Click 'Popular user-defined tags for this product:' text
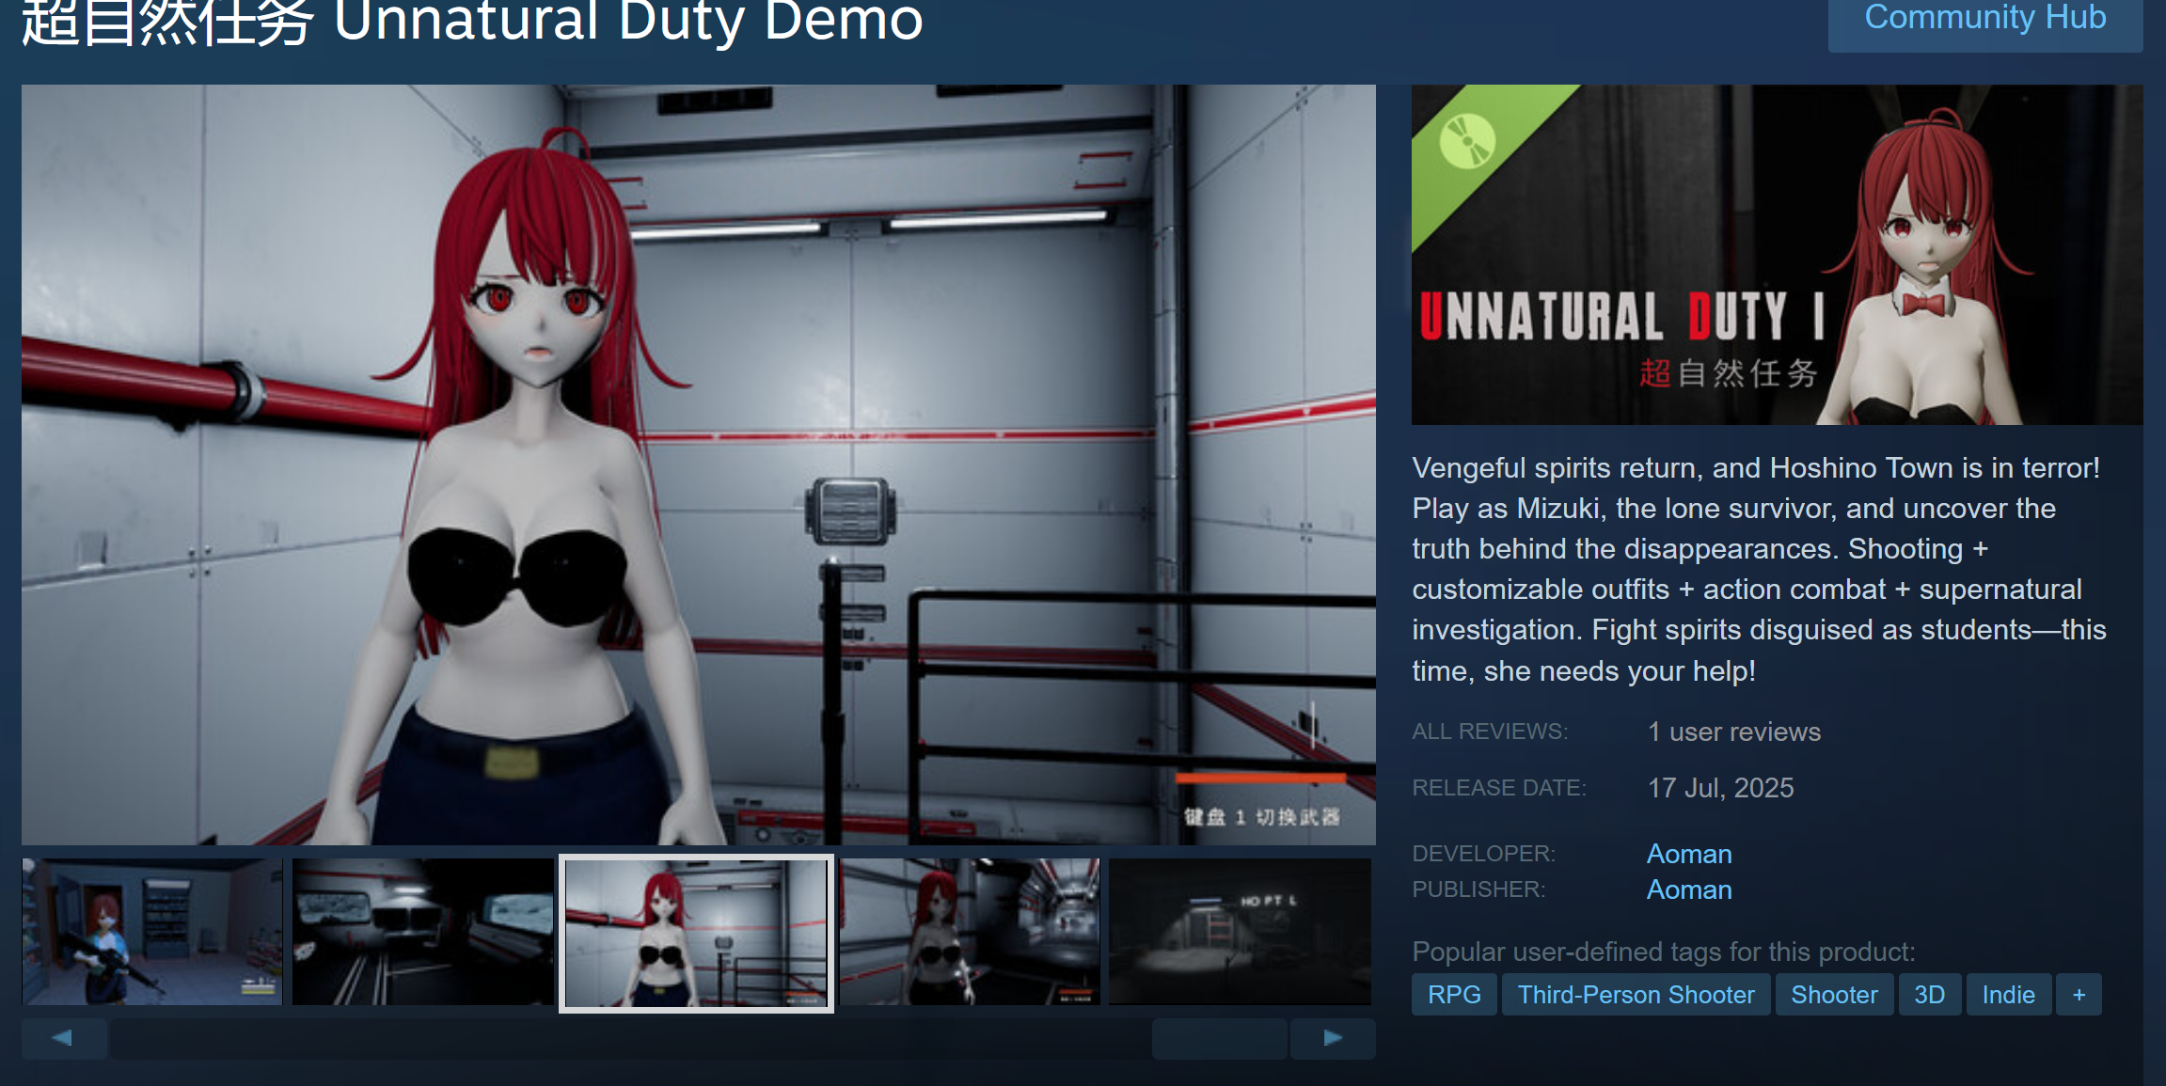Screen dimensions: 2166x1086 (1664, 952)
